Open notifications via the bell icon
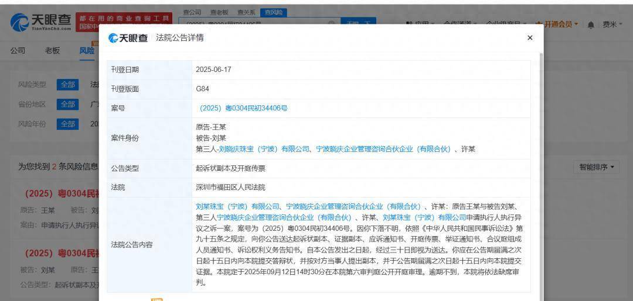The height and width of the screenshot is (301, 633). pos(591,25)
